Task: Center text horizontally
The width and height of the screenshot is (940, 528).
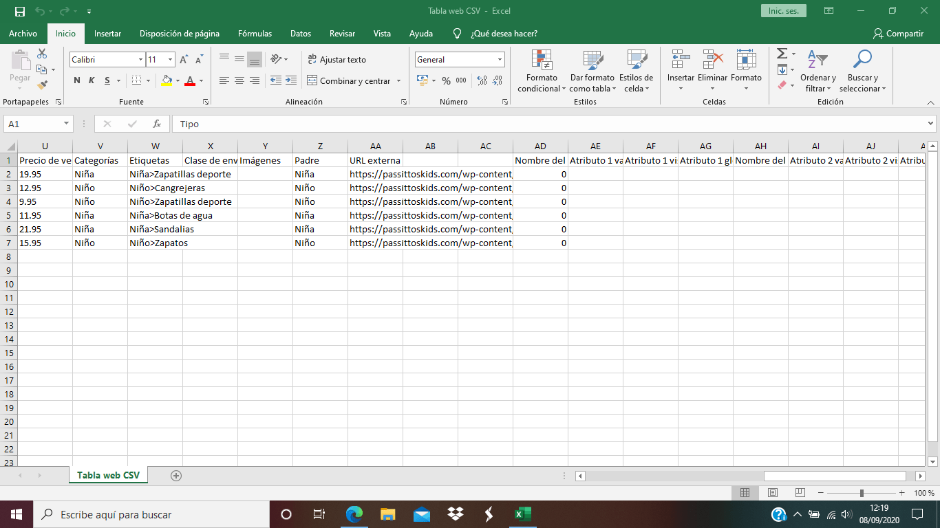Action: point(239,80)
